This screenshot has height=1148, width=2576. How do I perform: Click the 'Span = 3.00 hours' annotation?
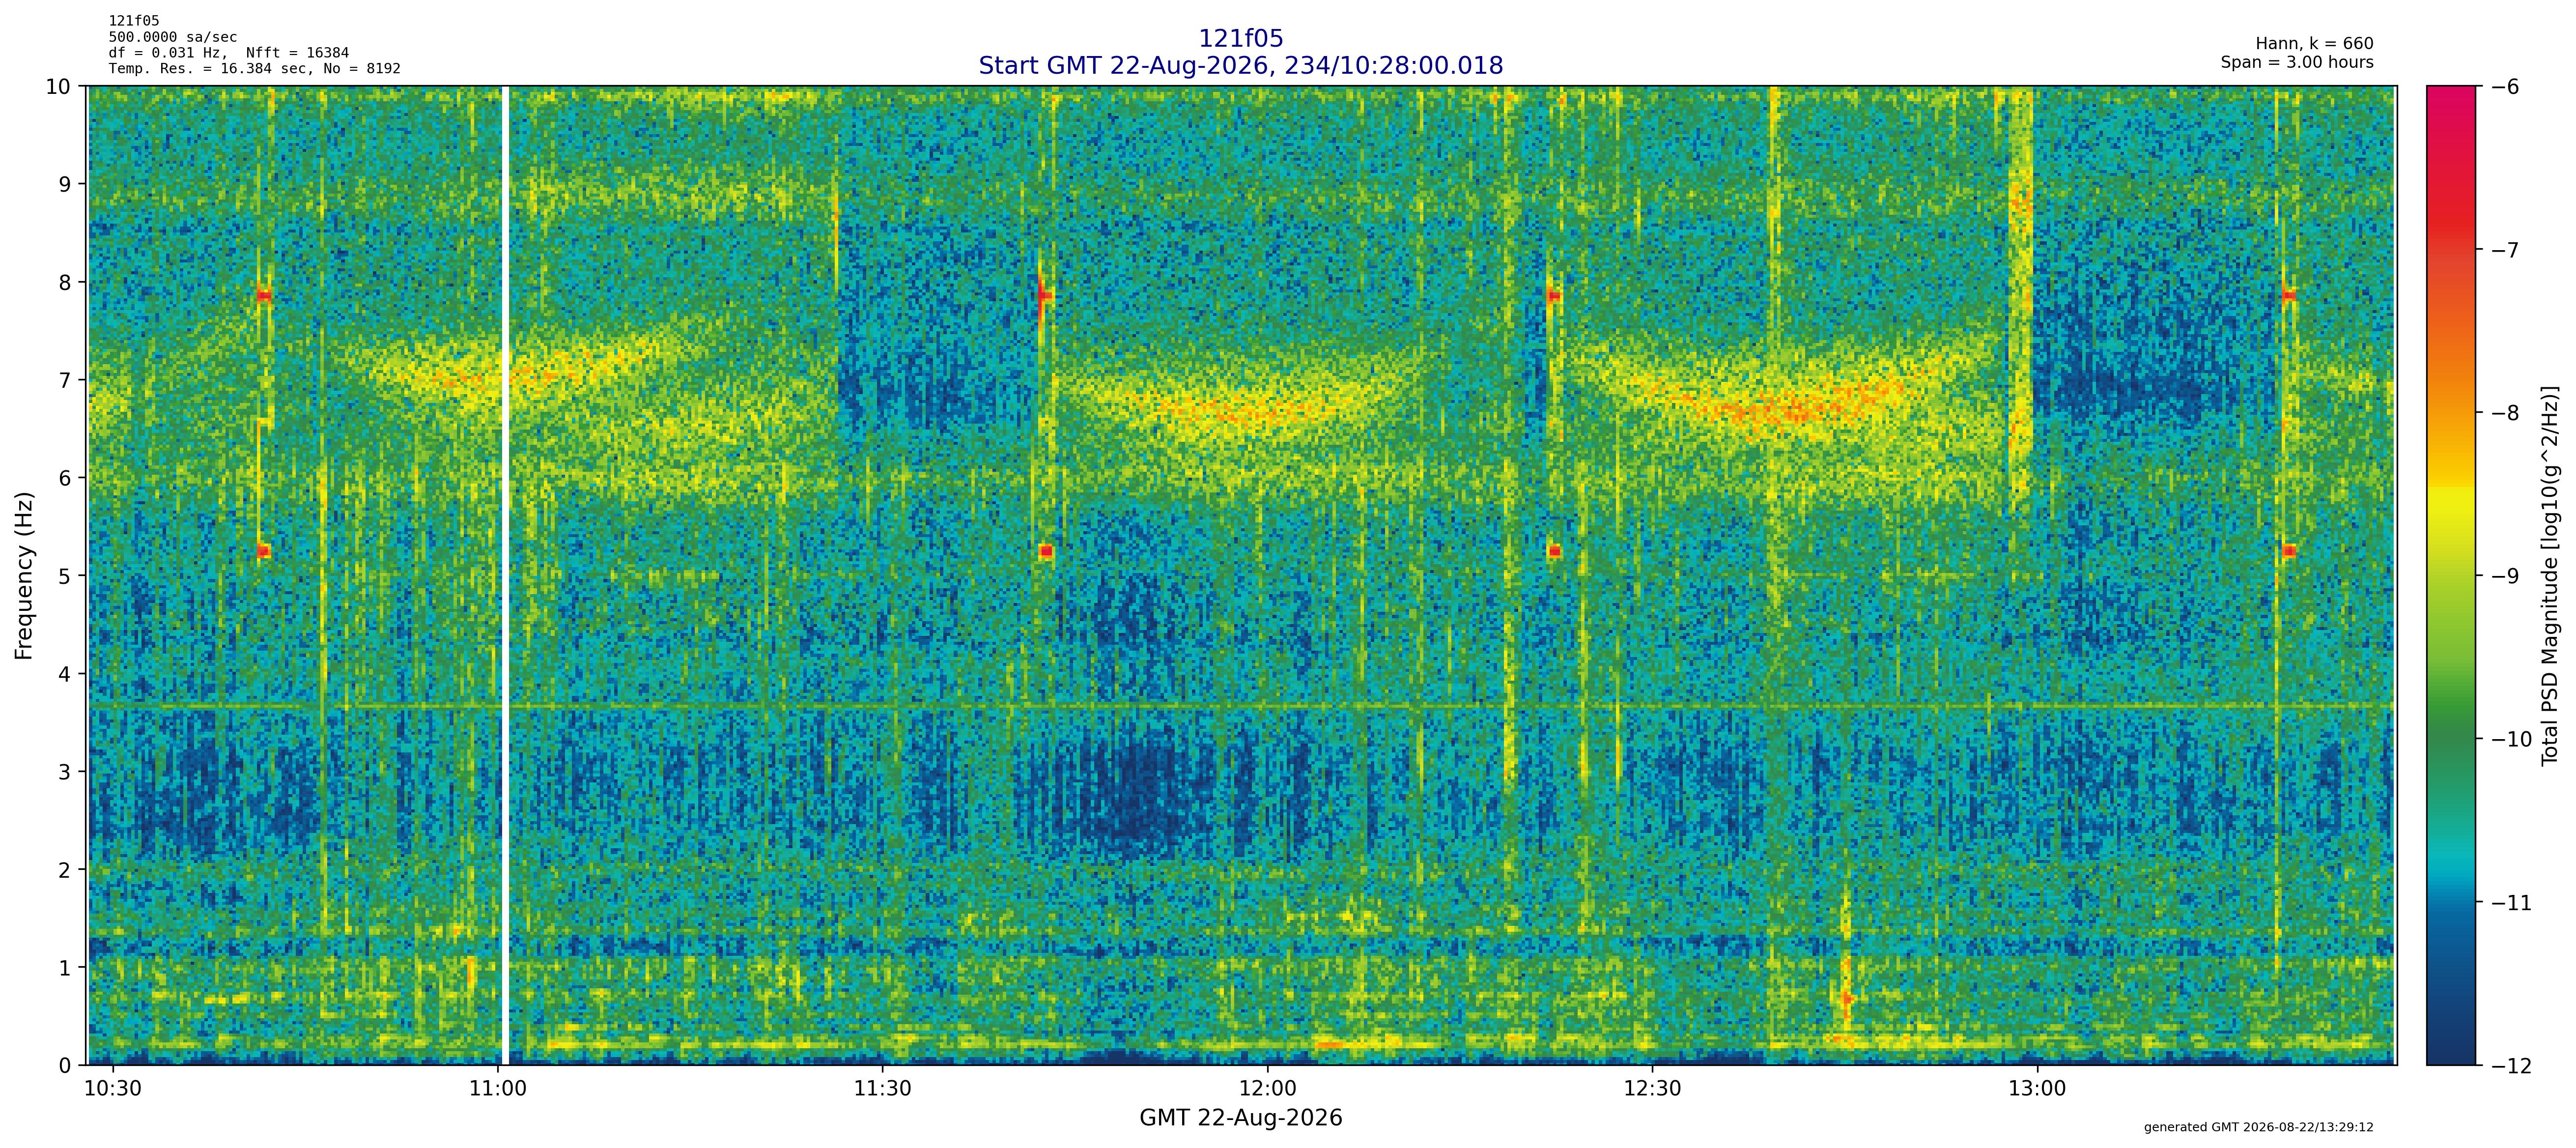click(2297, 62)
